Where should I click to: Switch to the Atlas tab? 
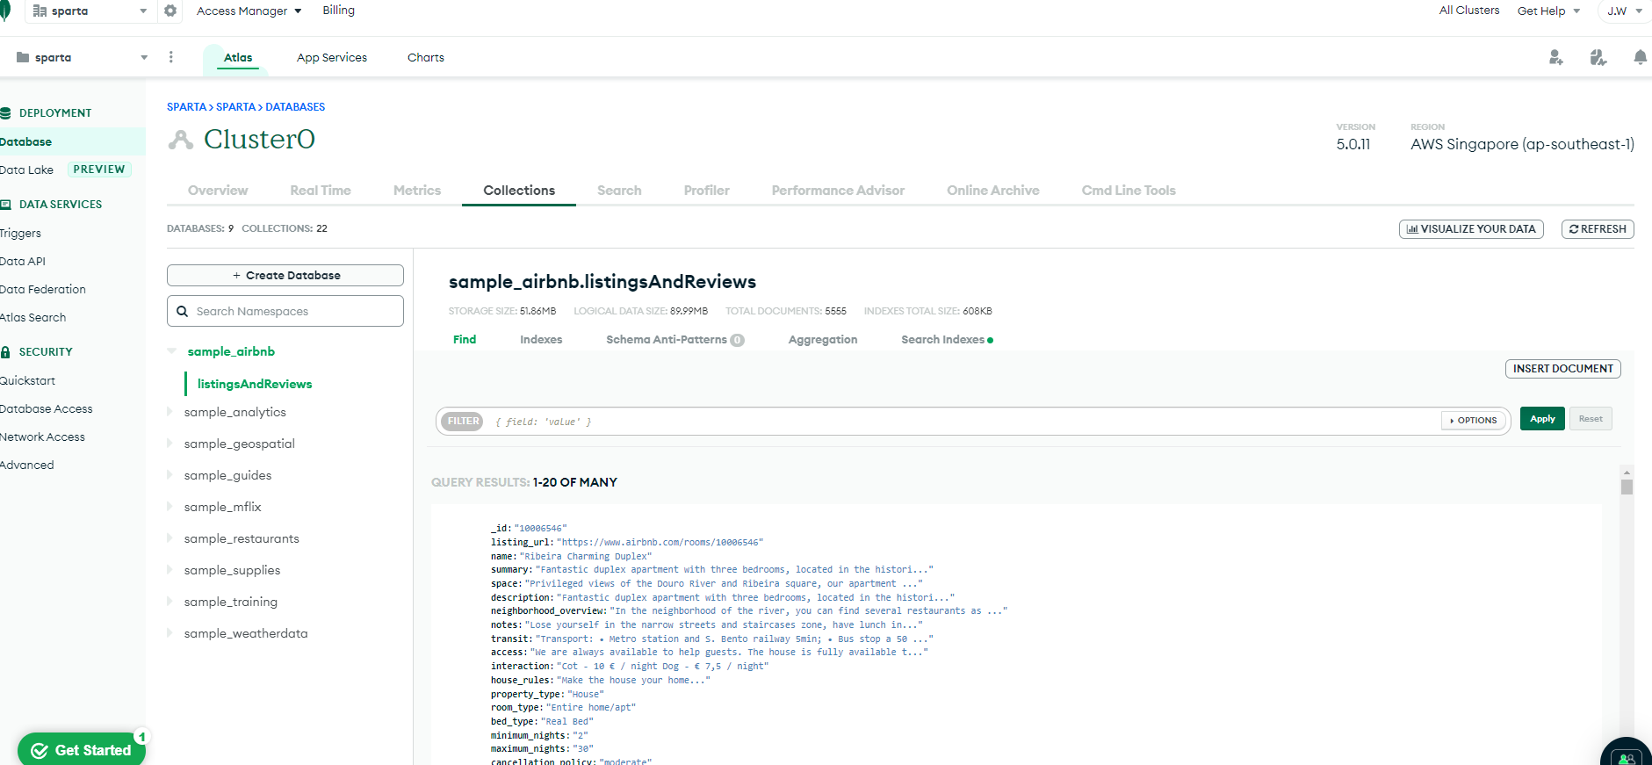click(x=238, y=58)
